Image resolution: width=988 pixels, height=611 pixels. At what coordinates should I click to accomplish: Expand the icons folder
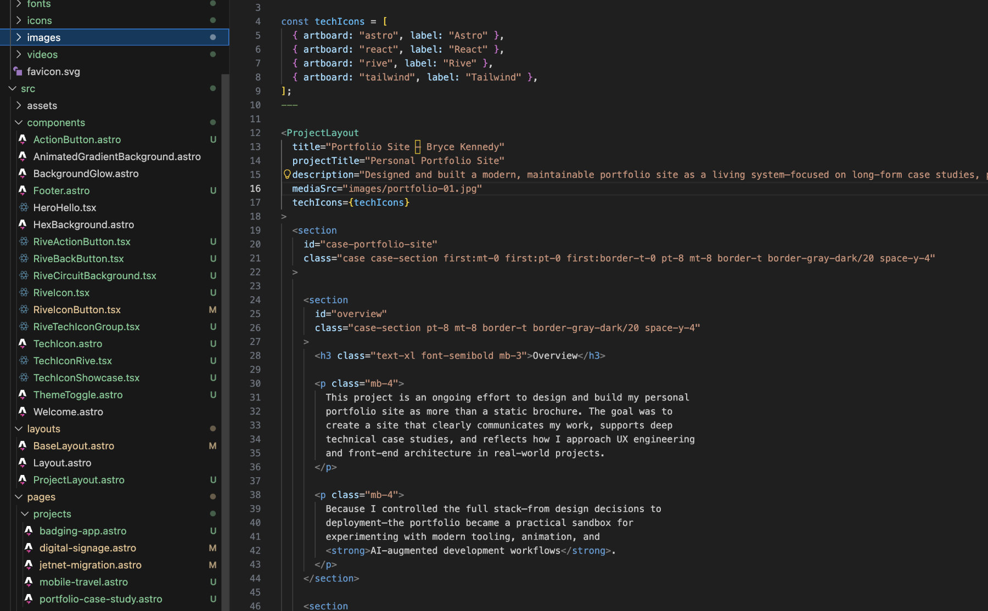tap(18, 20)
